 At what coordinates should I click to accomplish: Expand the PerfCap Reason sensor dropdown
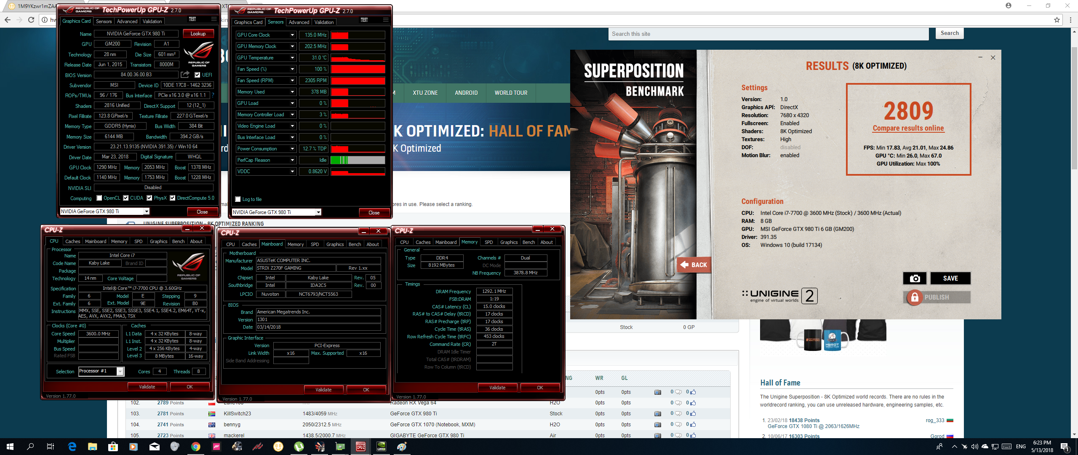coord(292,160)
